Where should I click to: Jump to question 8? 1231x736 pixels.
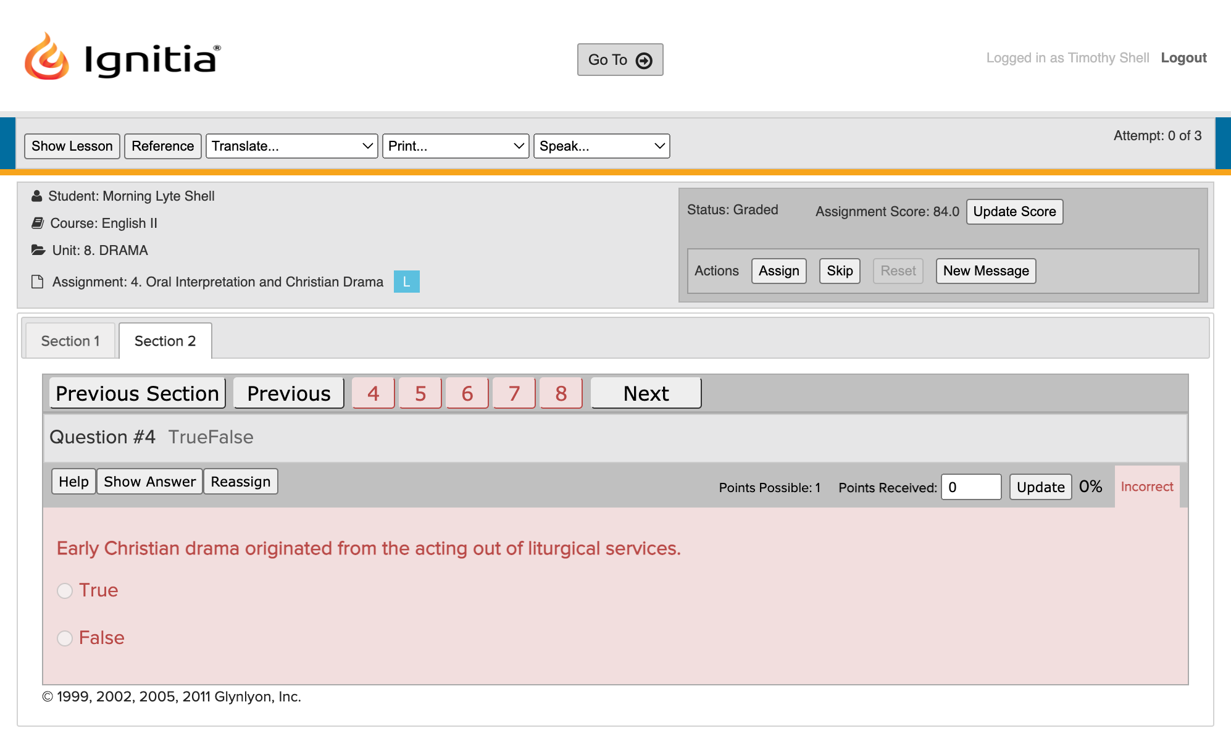[x=561, y=393]
